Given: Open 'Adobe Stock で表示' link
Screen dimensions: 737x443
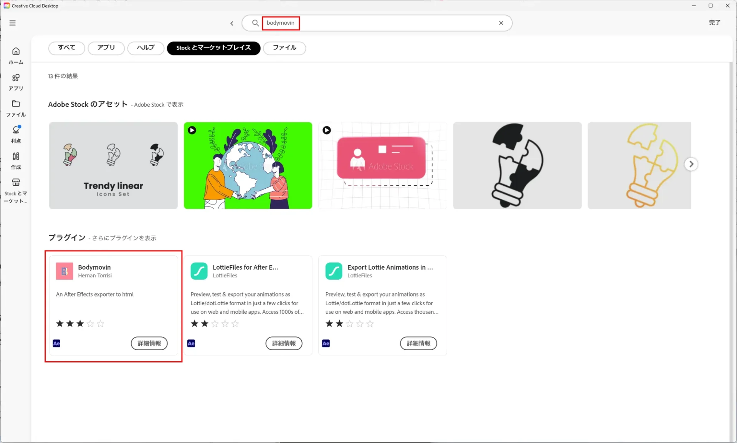Looking at the screenshot, I should [159, 105].
